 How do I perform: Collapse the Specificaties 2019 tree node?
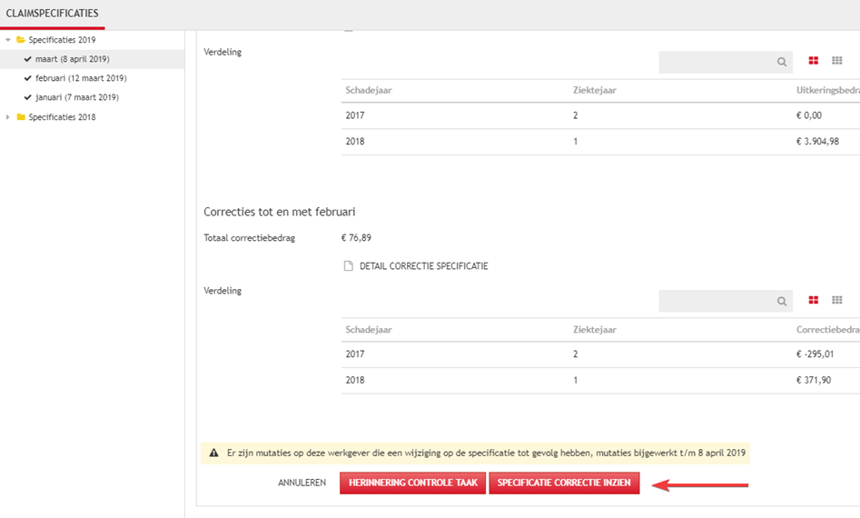[x=8, y=40]
